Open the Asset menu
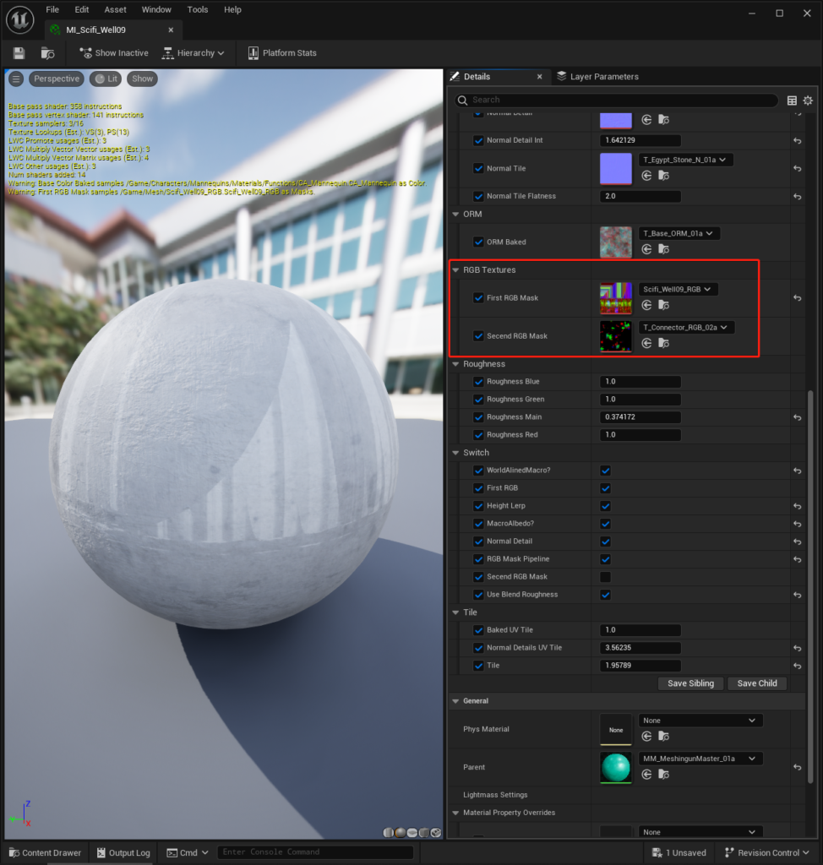 [x=116, y=9]
